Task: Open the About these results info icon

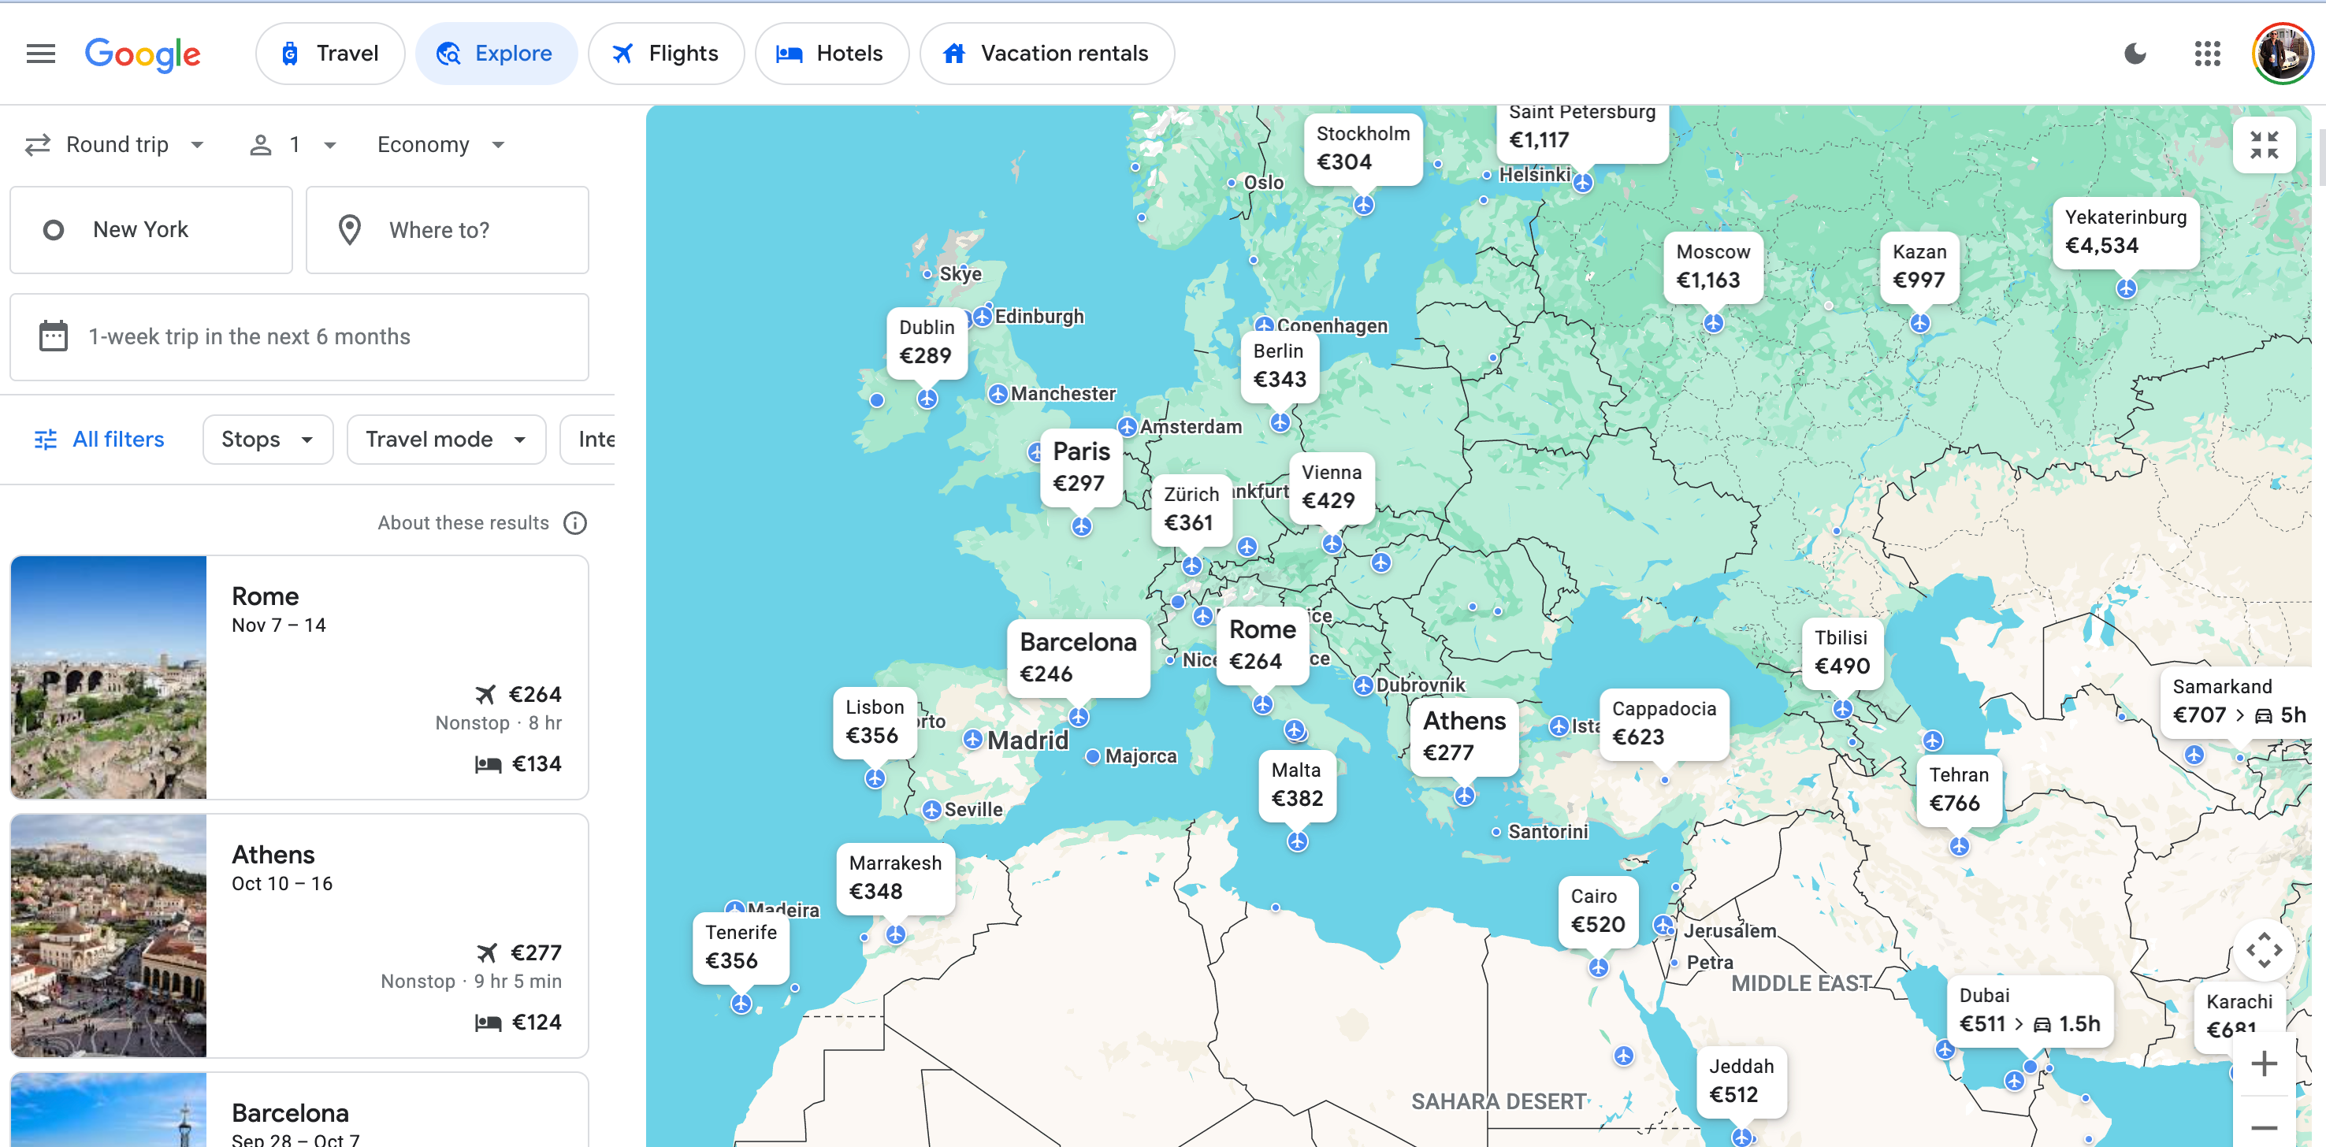Action: pos(575,523)
